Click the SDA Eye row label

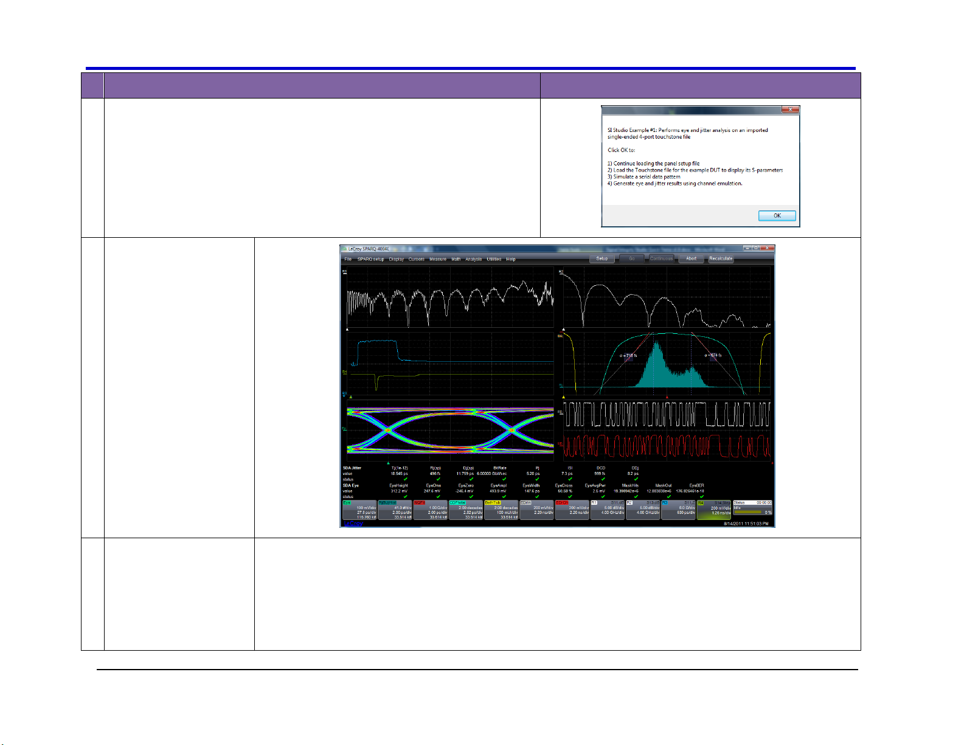[x=351, y=485]
